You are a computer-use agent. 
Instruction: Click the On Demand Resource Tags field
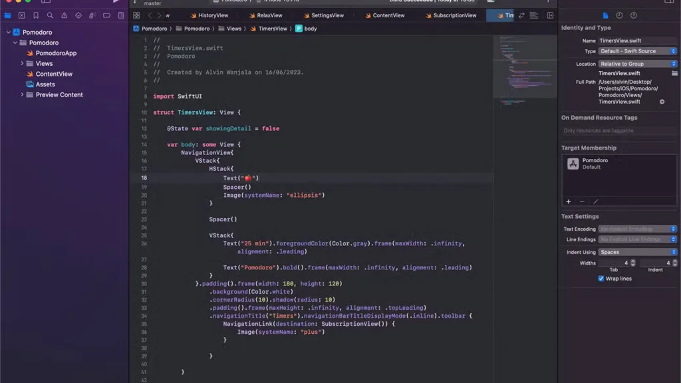point(619,130)
